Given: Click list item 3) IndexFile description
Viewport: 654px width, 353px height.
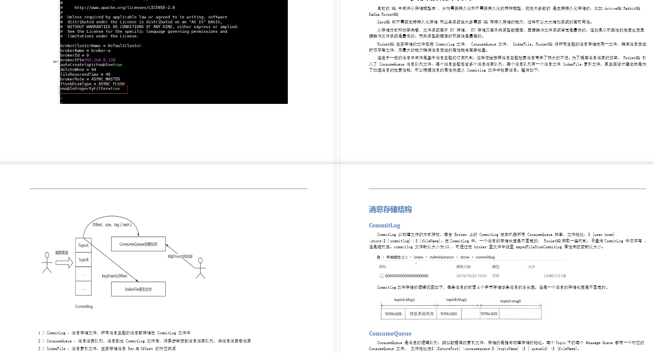Looking at the screenshot, I should click(107, 349).
